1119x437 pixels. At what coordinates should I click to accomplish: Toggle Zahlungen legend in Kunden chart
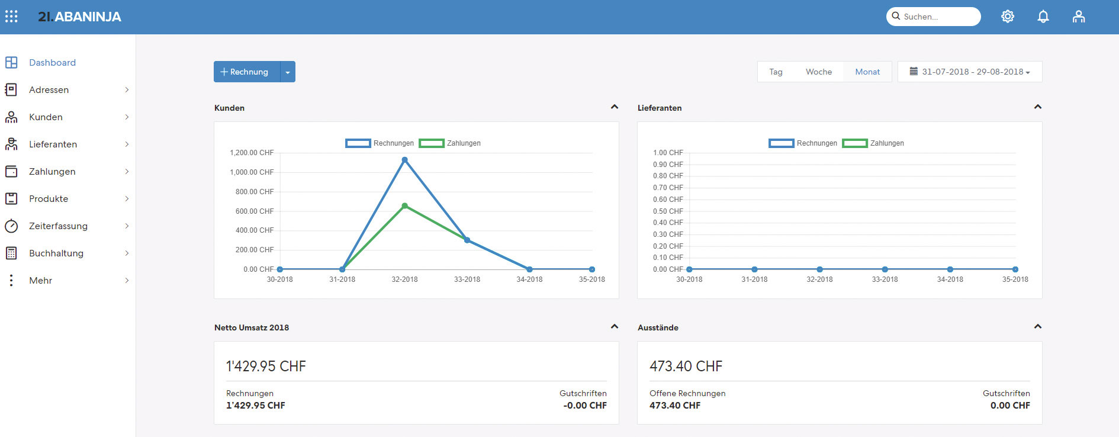point(450,143)
